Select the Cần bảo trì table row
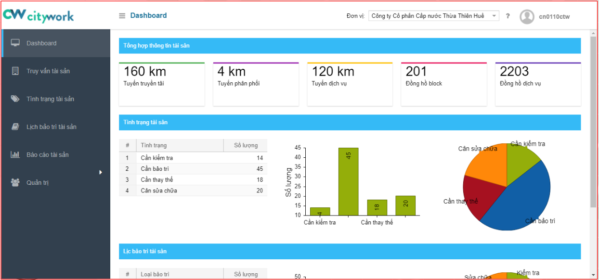The width and height of the screenshot is (599, 280). pyautogui.click(x=193, y=169)
